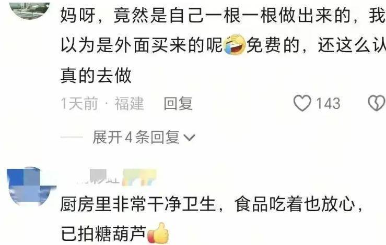
Task: Click the colored badge beside the blurred username
Action: pos(139,177)
